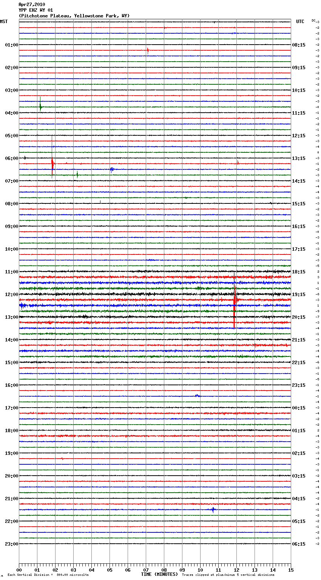Click the small blue burst on the 16:30 MST trace
This screenshot has width=321, height=580.
click(198, 396)
